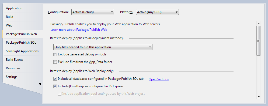Go to Silverlight Applications tab
Image resolution: width=268 pixels, height=106 pixels.
pos(23,51)
